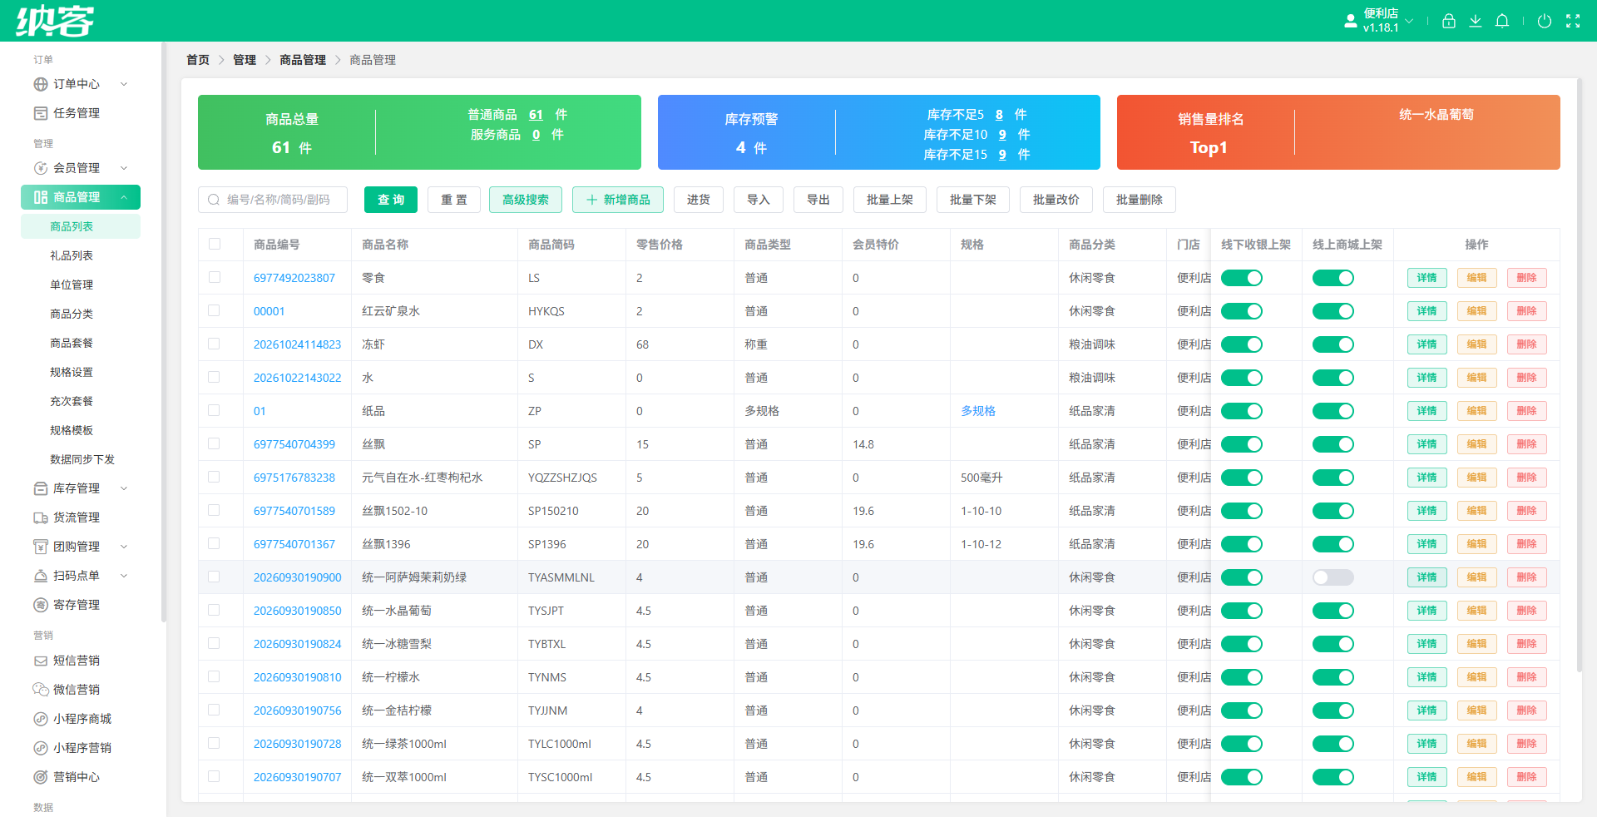The image size is (1597, 817).
Task: Select all products with header checkbox
Action: [215, 244]
